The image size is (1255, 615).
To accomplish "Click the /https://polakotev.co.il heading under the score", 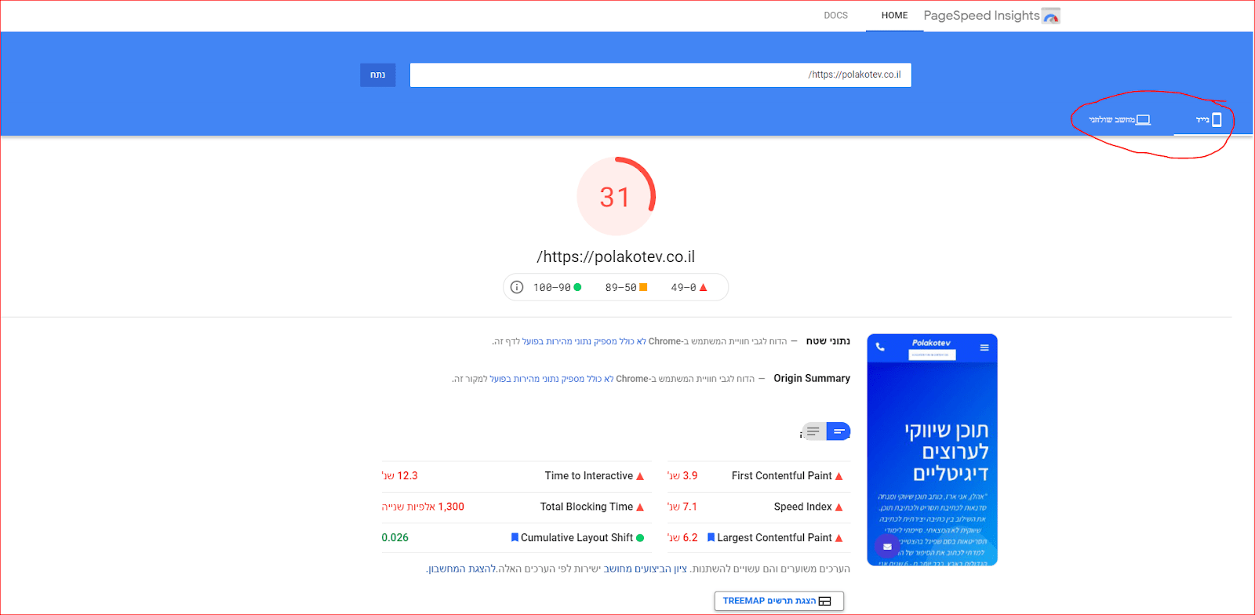I will [616, 257].
